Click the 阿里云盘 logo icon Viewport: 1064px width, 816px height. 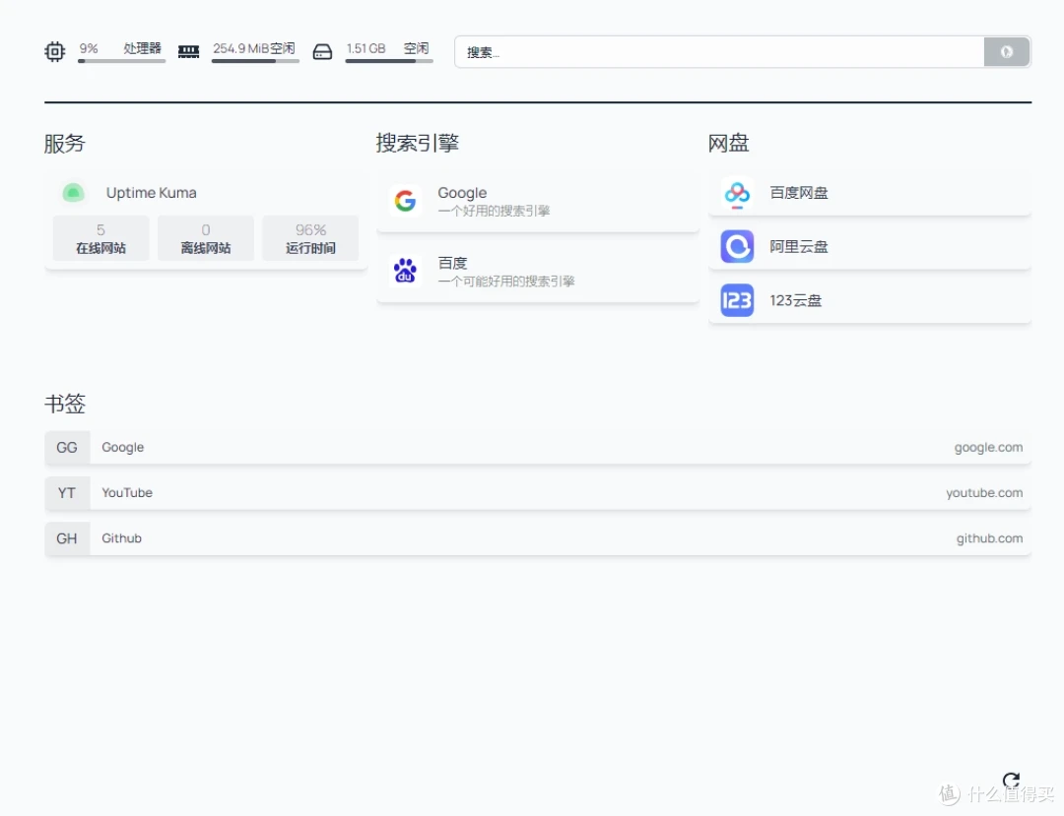pyautogui.click(x=737, y=246)
